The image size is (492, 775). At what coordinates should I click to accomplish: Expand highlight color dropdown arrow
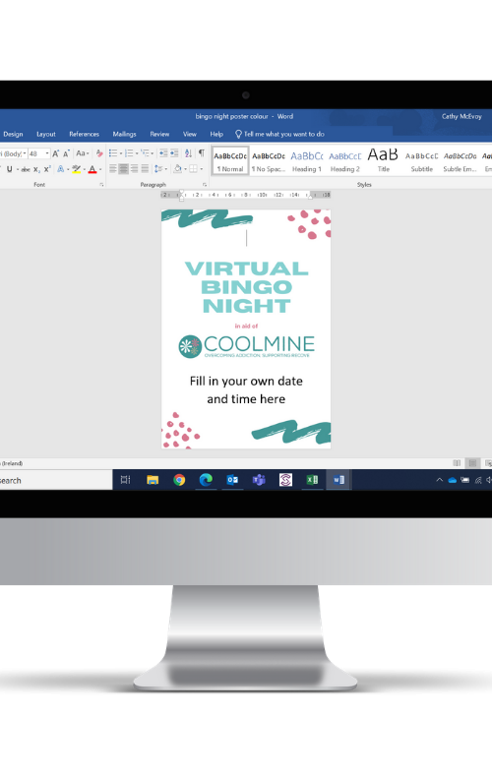coord(84,169)
